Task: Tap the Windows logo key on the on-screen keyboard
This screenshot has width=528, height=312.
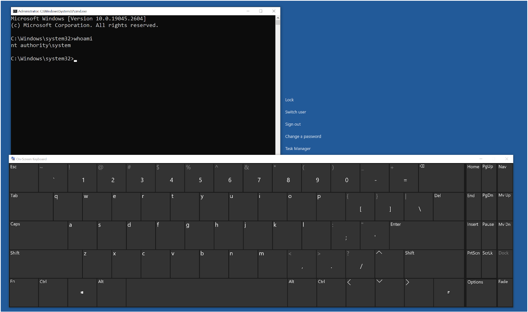Action: click(82, 292)
